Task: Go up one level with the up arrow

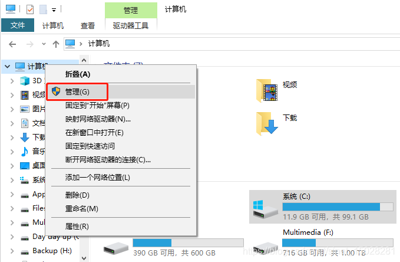Action: click(56, 44)
